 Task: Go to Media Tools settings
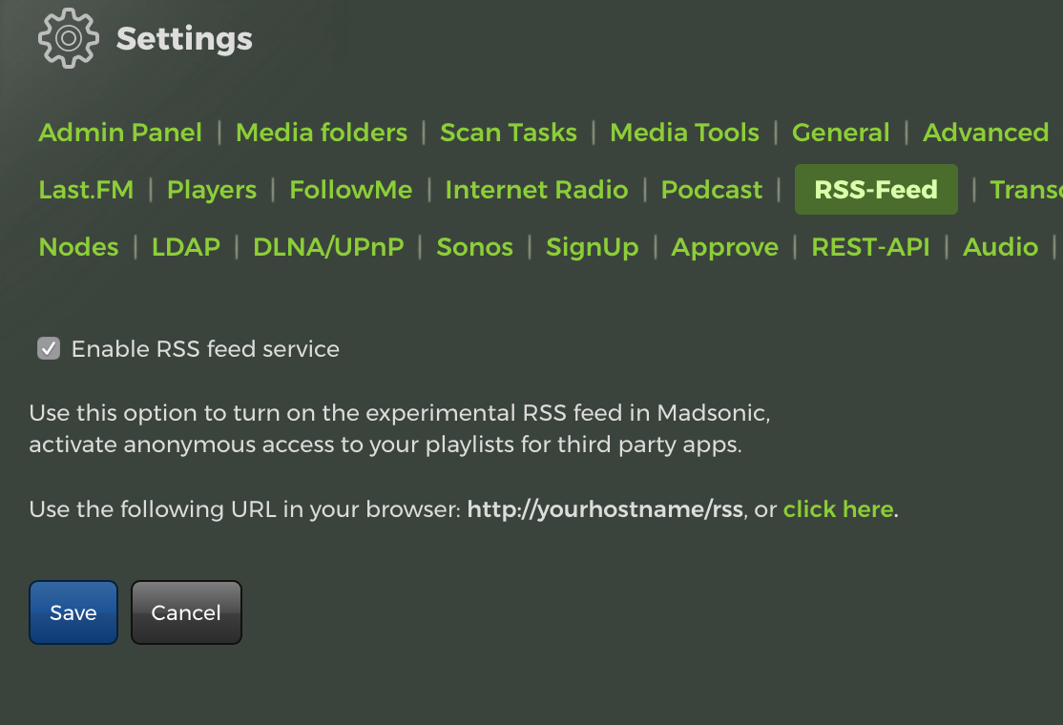tap(684, 133)
